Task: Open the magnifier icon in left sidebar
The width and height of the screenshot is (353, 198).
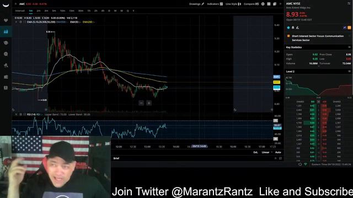Action: click(6, 54)
